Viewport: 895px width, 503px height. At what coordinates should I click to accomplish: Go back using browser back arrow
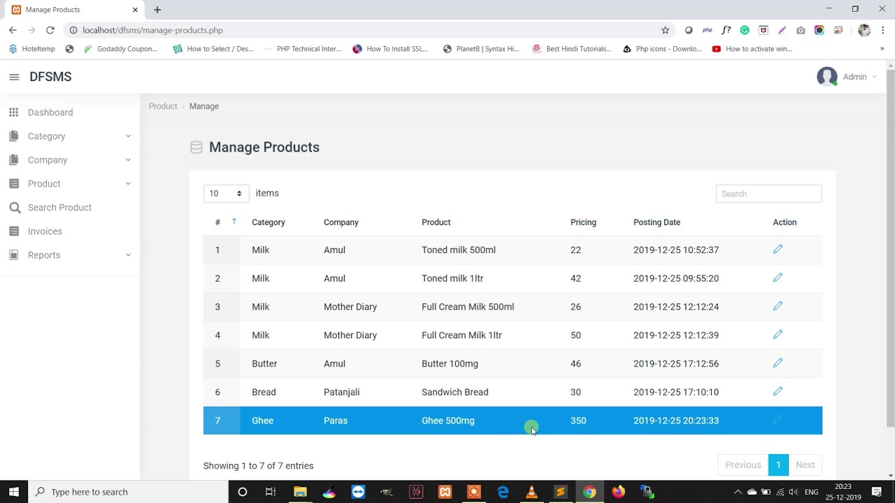[13, 30]
